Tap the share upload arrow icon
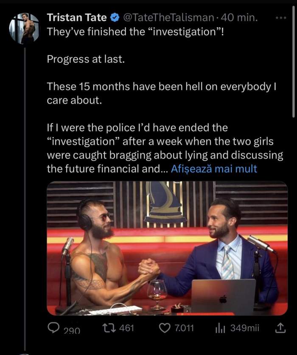Screen dimensions: 297x355 click(280, 327)
